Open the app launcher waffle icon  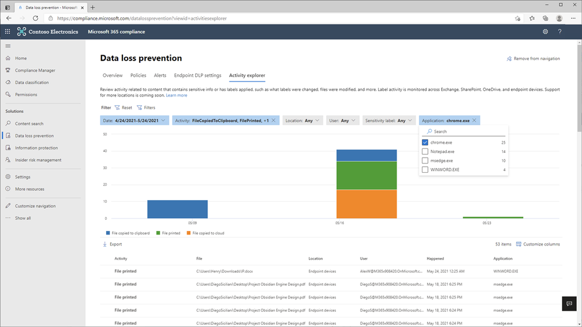tap(8, 31)
